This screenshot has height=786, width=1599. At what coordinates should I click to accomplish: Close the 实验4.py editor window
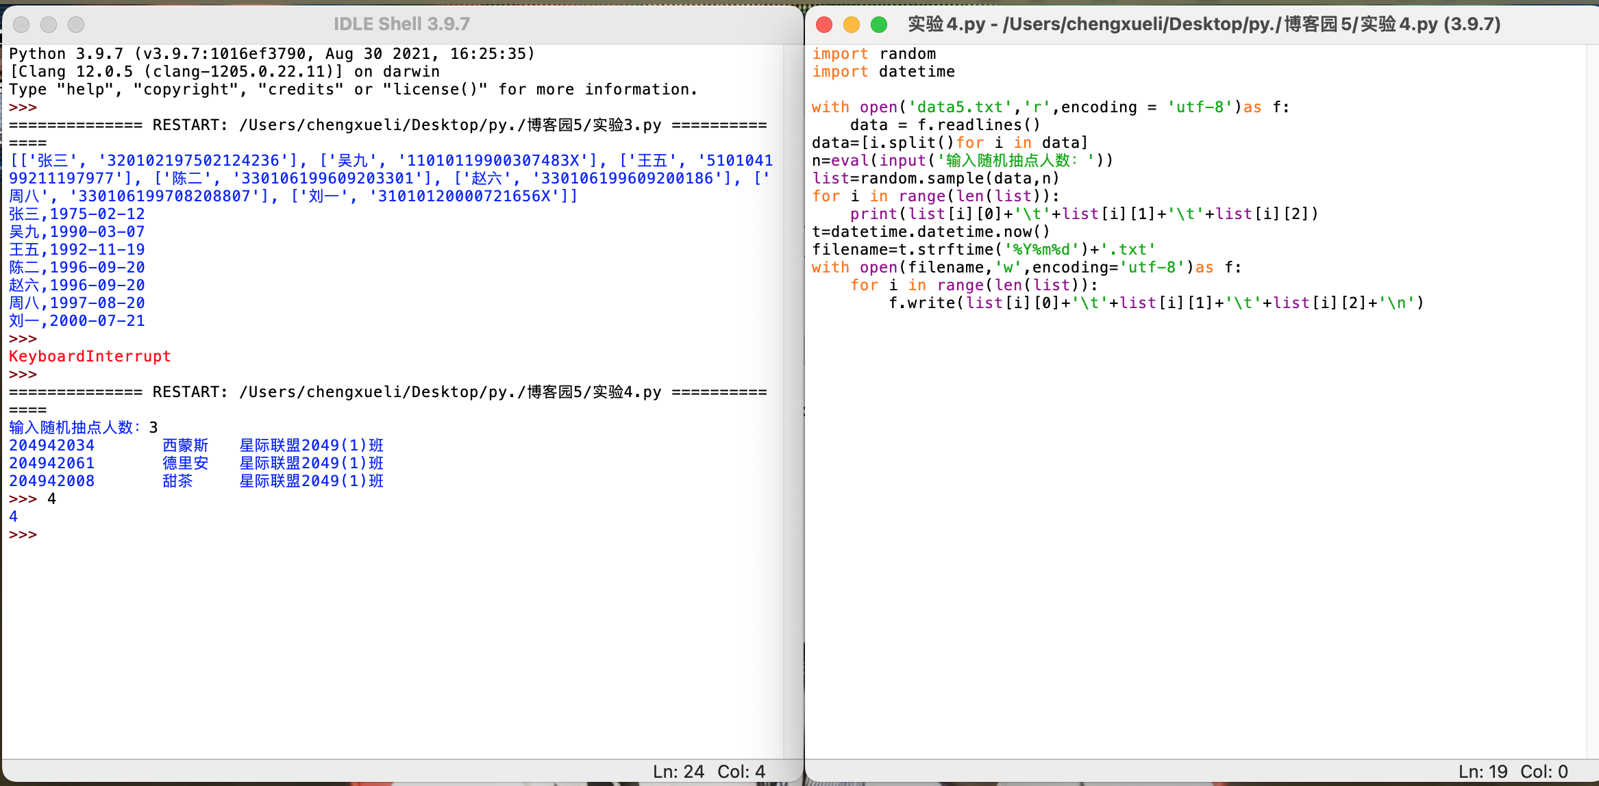pyautogui.click(x=824, y=25)
